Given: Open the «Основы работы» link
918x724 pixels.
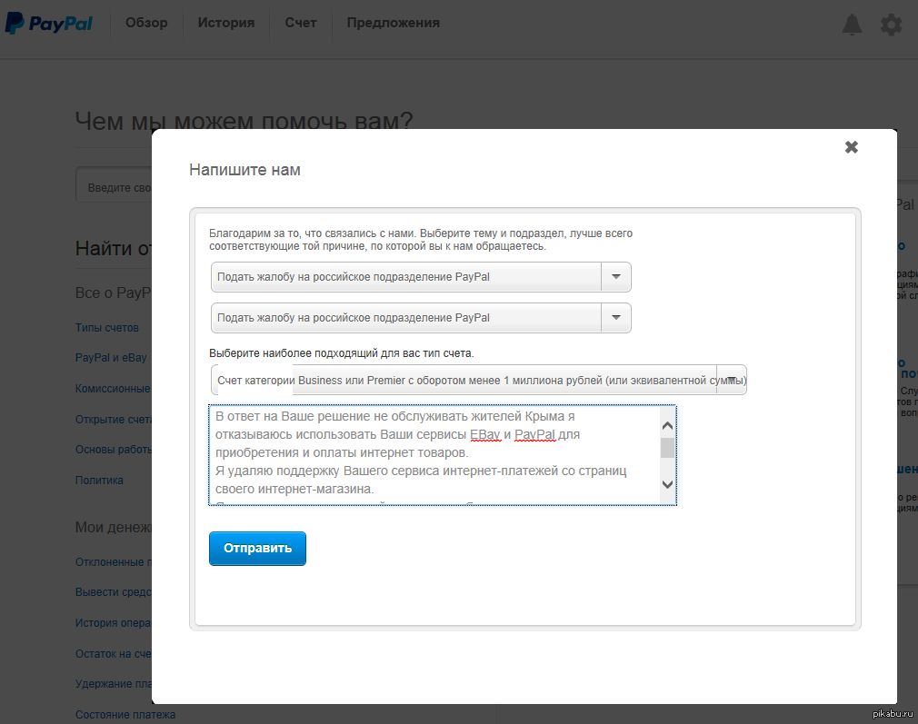Looking at the screenshot, I should click(113, 450).
